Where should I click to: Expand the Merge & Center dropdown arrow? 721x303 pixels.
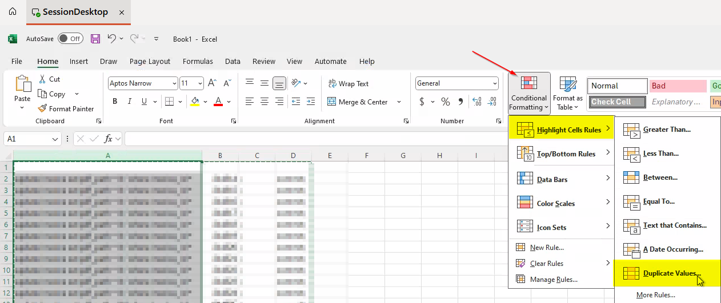[399, 102]
